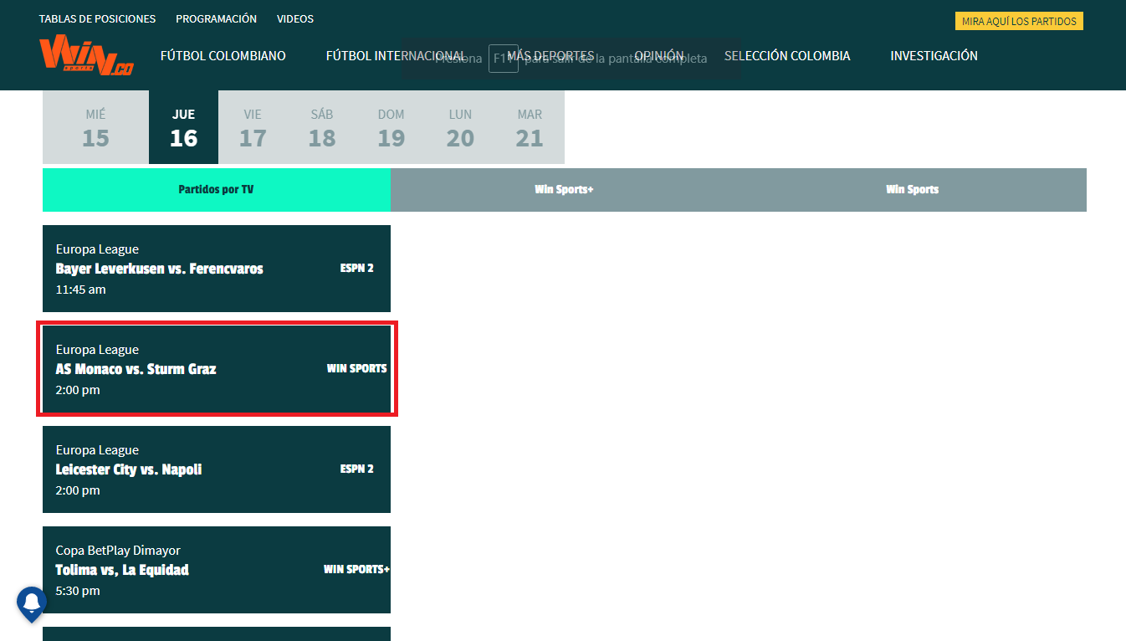Screen dimensions: 1126x641
Task: Switch to Win Sports channel tab
Action: click(x=912, y=190)
